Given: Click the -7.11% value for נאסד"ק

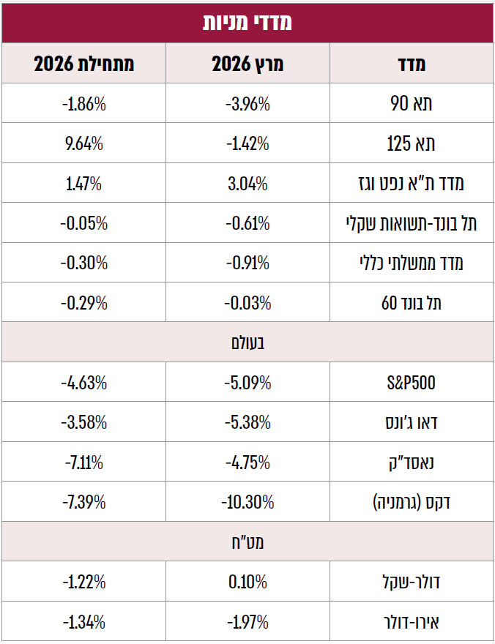Looking at the screenshot, I should tap(84, 462).
